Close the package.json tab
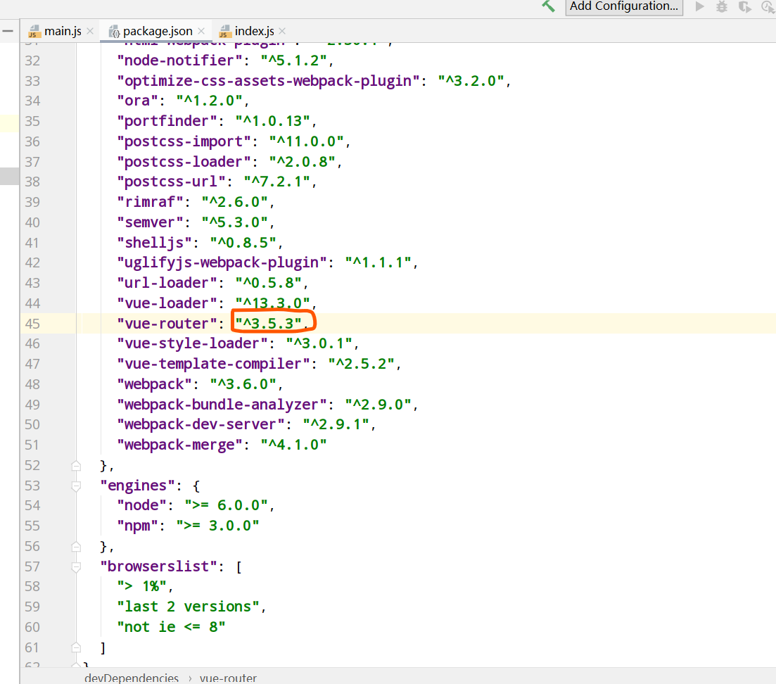Screen dimensions: 776x684 tap(201, 31)
